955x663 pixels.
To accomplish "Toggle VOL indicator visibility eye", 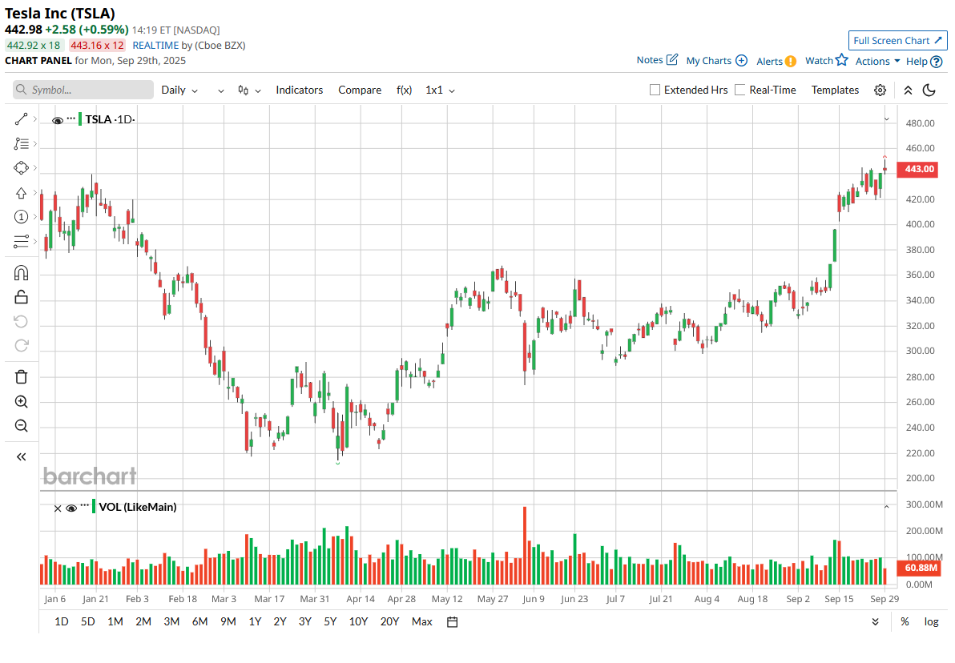I will (x=71, y=508).
